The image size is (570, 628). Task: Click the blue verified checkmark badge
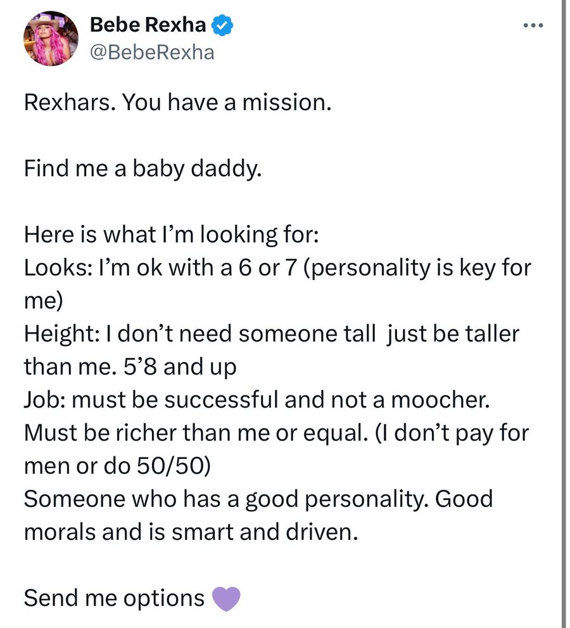click(x=224, y=26)
